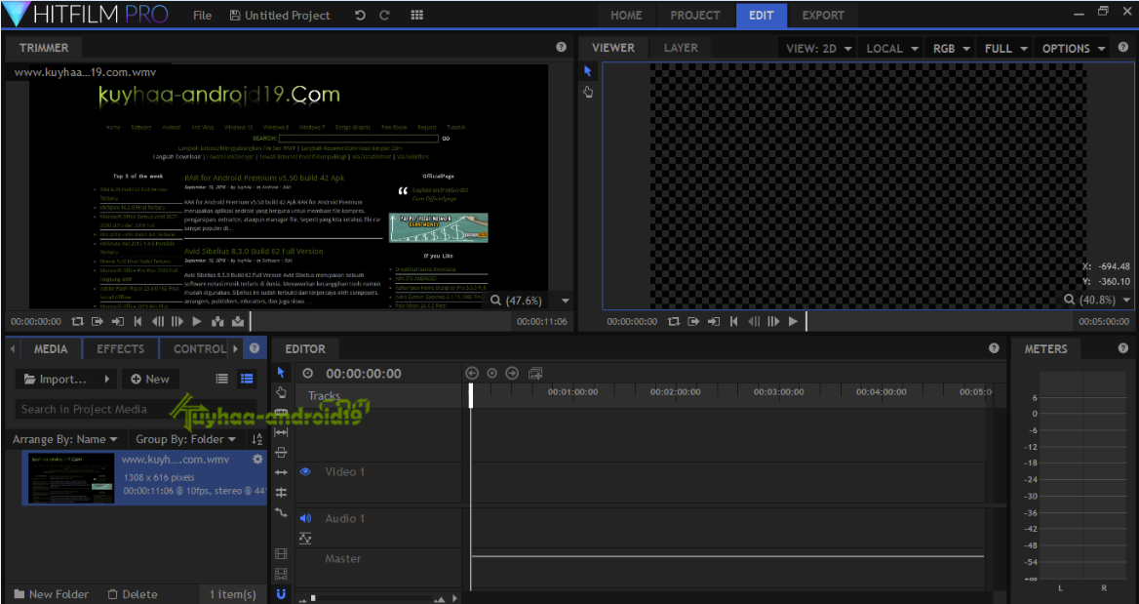Select the Viewer hand pan tool

pos(588,92)
